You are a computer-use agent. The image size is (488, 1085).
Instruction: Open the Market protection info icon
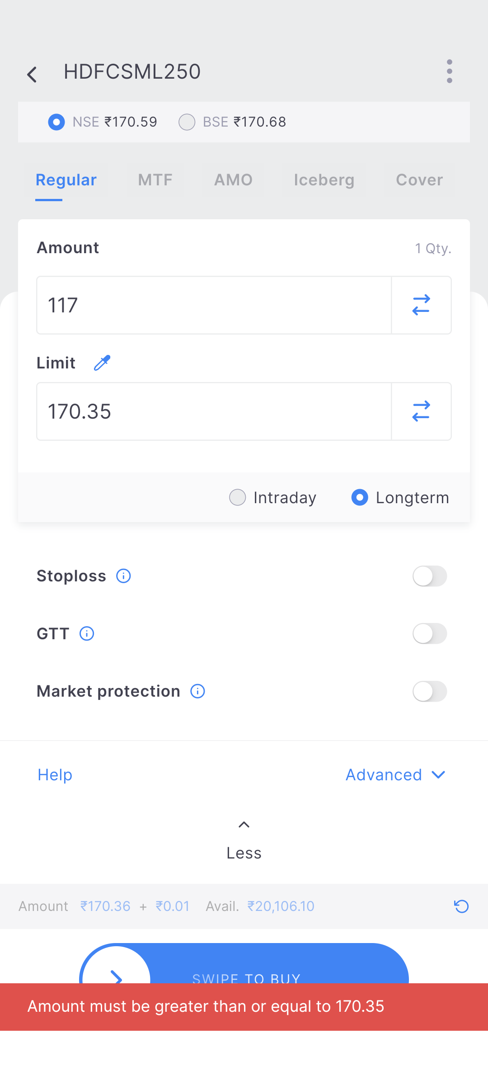pyautogui.click(x=197, y=691)
